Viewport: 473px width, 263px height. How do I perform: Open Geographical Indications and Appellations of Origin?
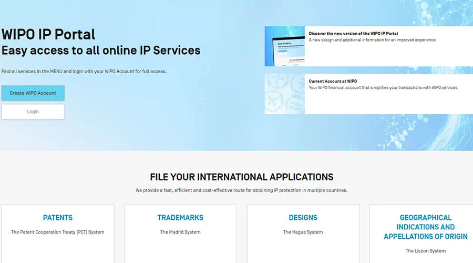click(426, 227)
